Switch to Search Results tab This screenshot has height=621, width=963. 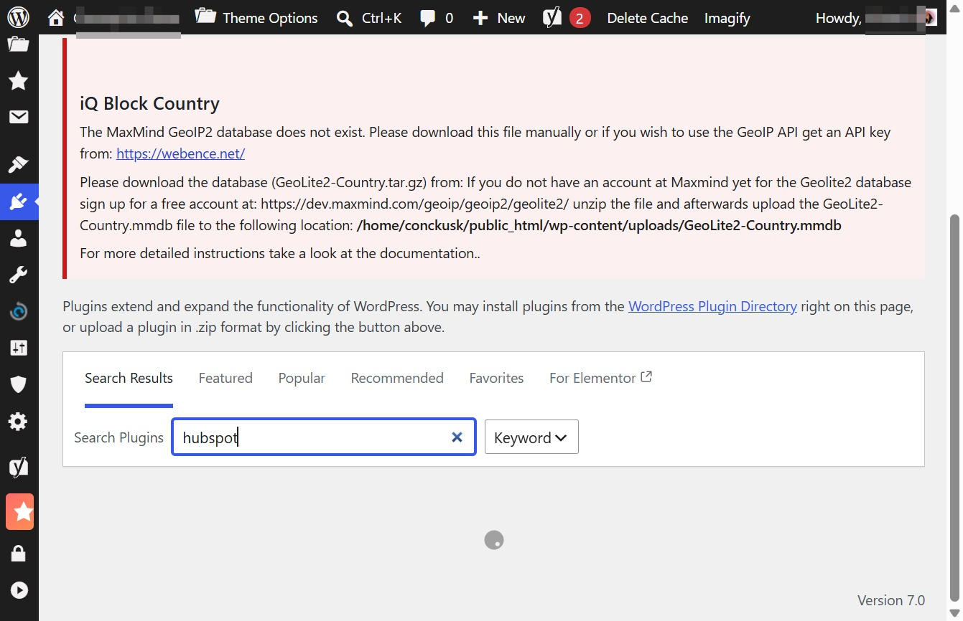click(129, 378)
